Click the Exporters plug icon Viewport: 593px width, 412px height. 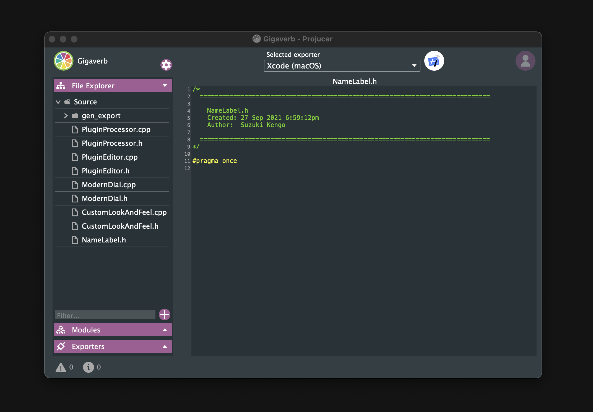click(61, 346)
